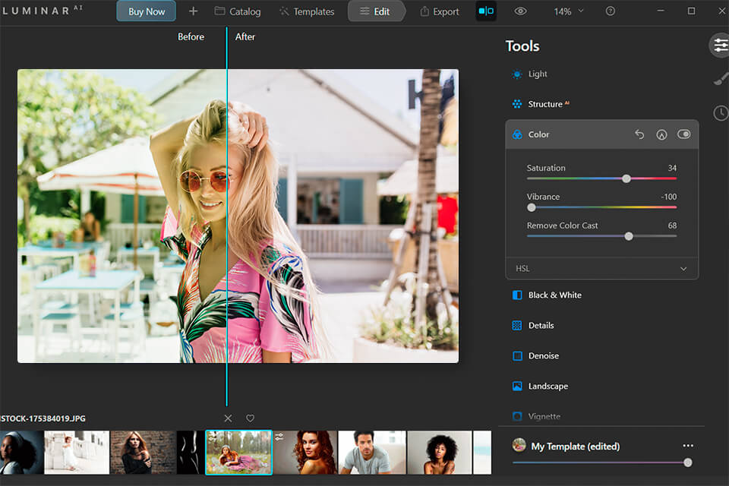Toggle the before/after compare view icon
Image resolution: width=729 pixels, height=486 pixels.
(486, 11)
